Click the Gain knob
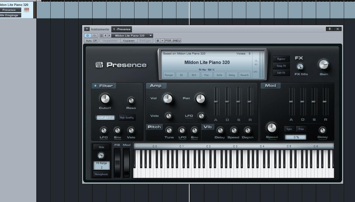Image resolution: width=355 pixels, height=202 pixels. pyautogui.click(x=324, y=65)
